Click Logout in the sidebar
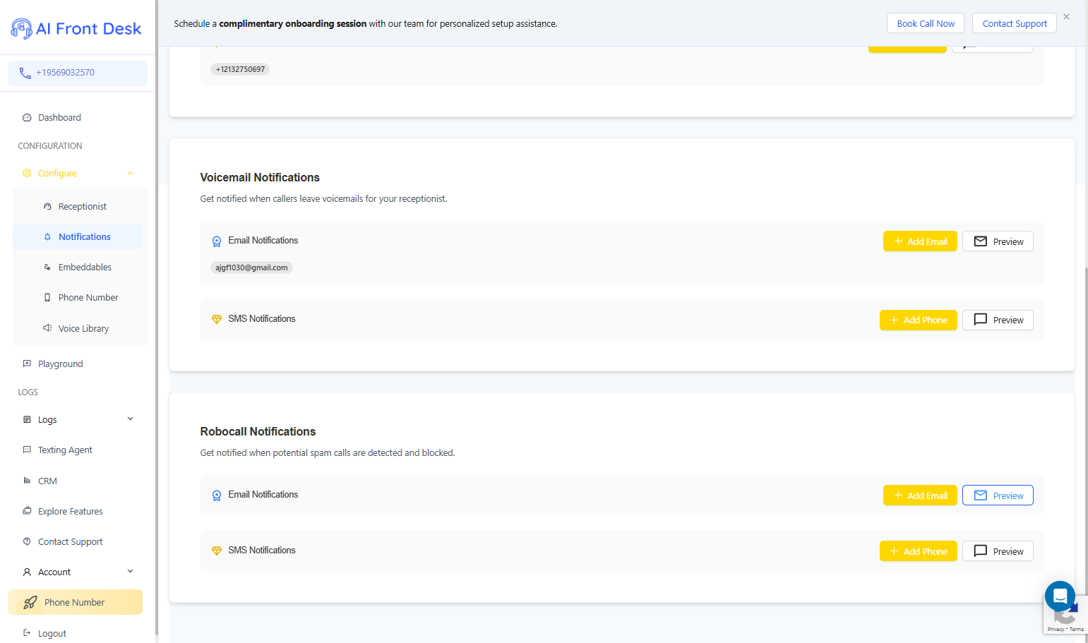Image resolution: width=1088 pixels, height=643 pixels. click(52, 634)
